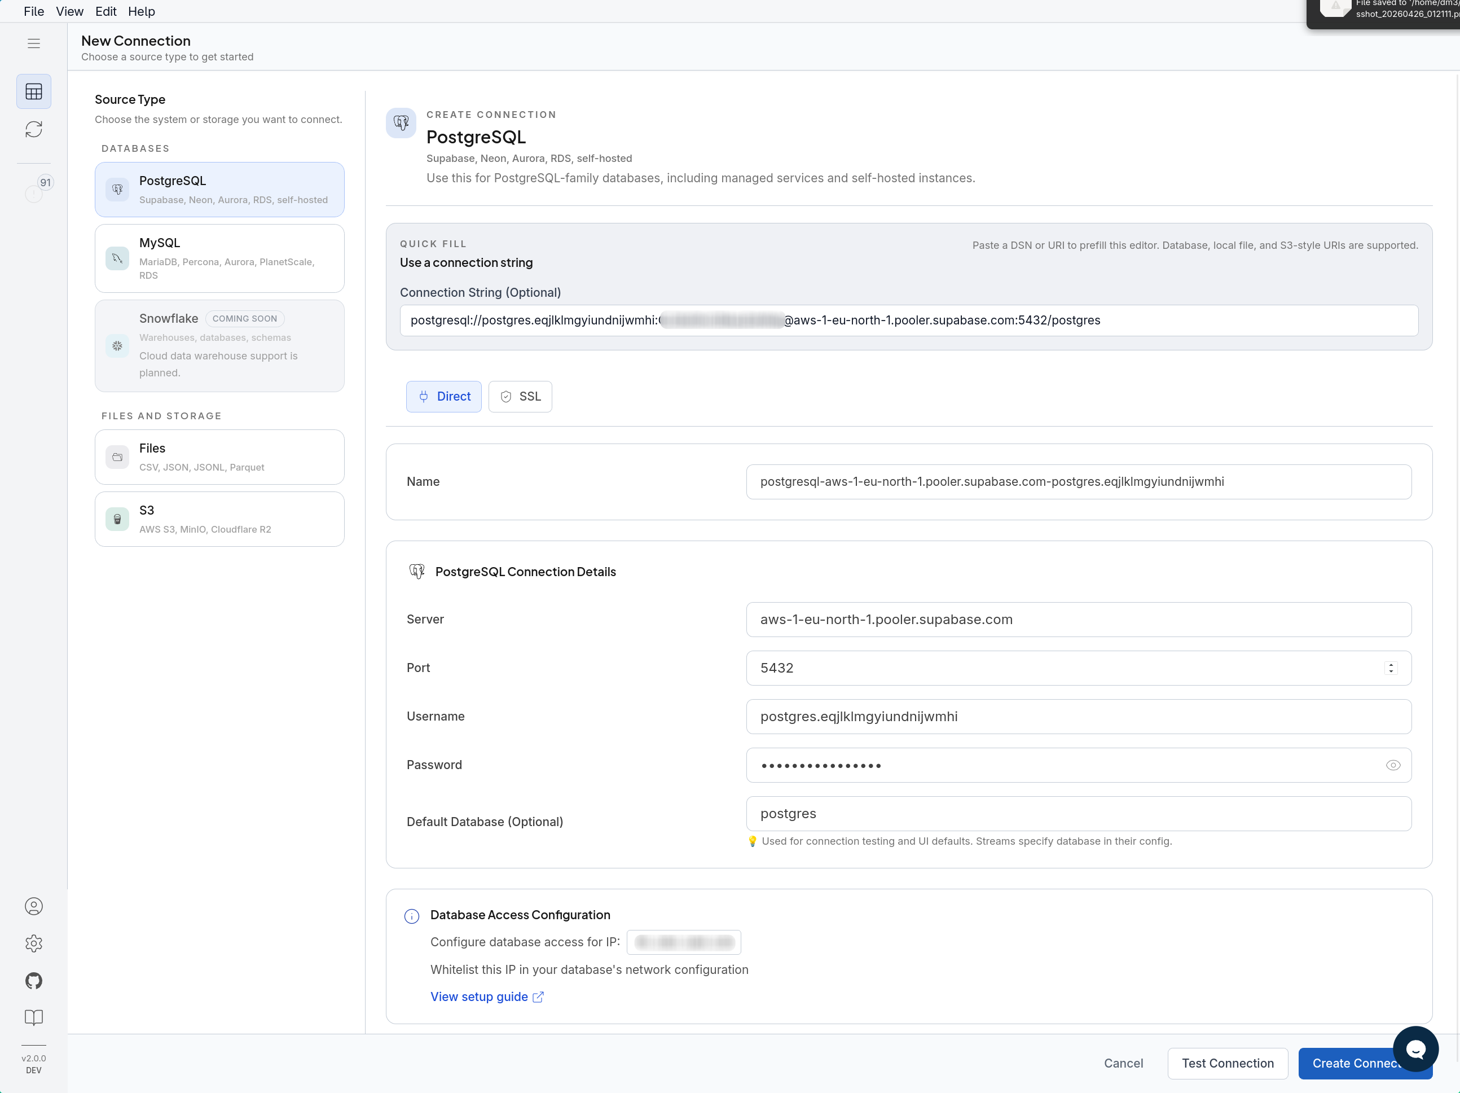
Task: Click the Username input field
Action: 1079,716
